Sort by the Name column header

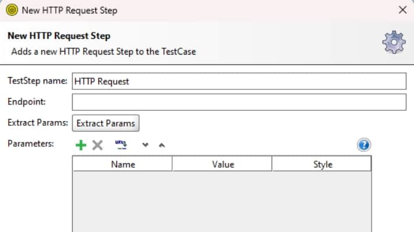123,164
